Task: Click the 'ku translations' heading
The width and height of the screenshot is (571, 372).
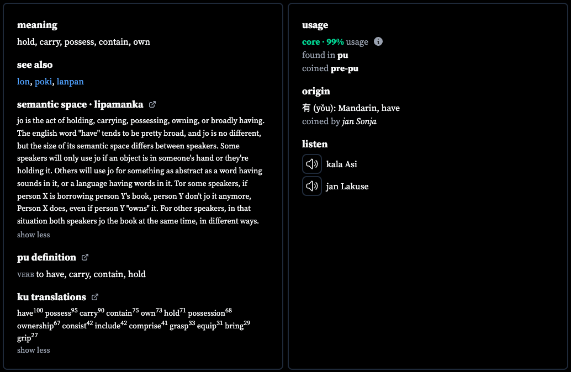Action: pyautogui.click(x=51, y=297)
